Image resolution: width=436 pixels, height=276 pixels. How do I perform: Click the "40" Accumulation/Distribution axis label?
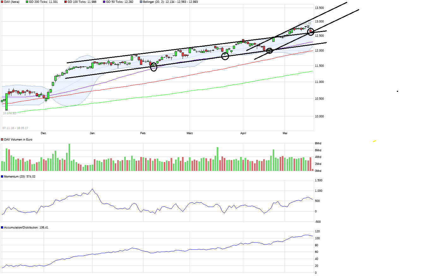317,259
